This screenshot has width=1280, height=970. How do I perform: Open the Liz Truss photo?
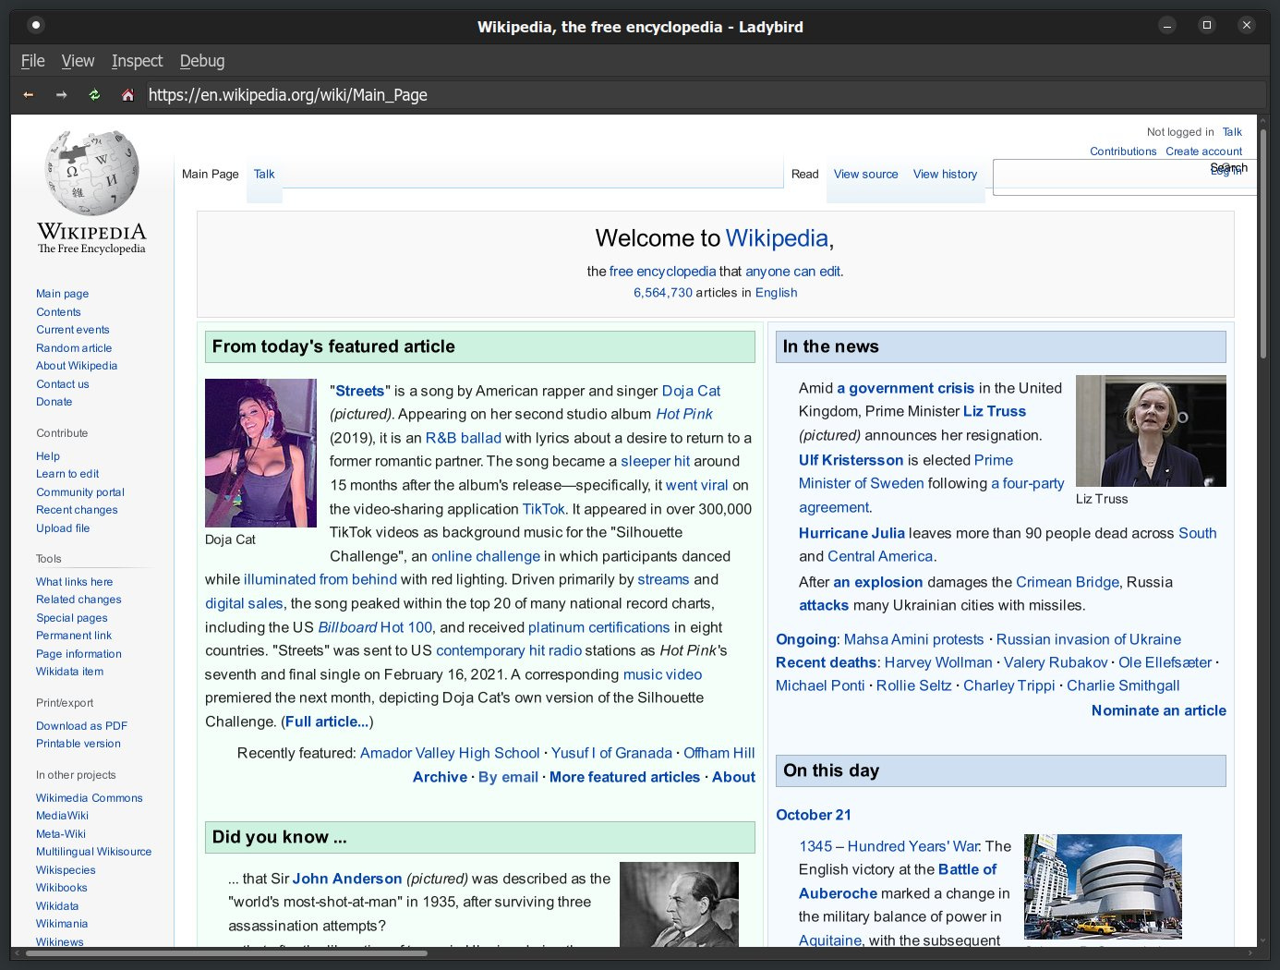[x=1151, y=430]
